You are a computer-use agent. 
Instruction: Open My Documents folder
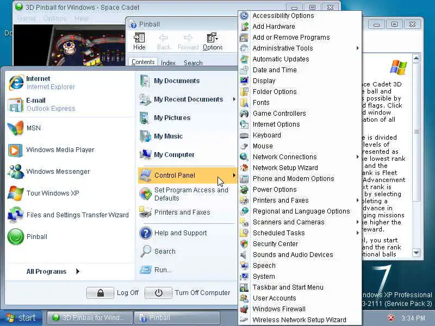coord(188,81)
